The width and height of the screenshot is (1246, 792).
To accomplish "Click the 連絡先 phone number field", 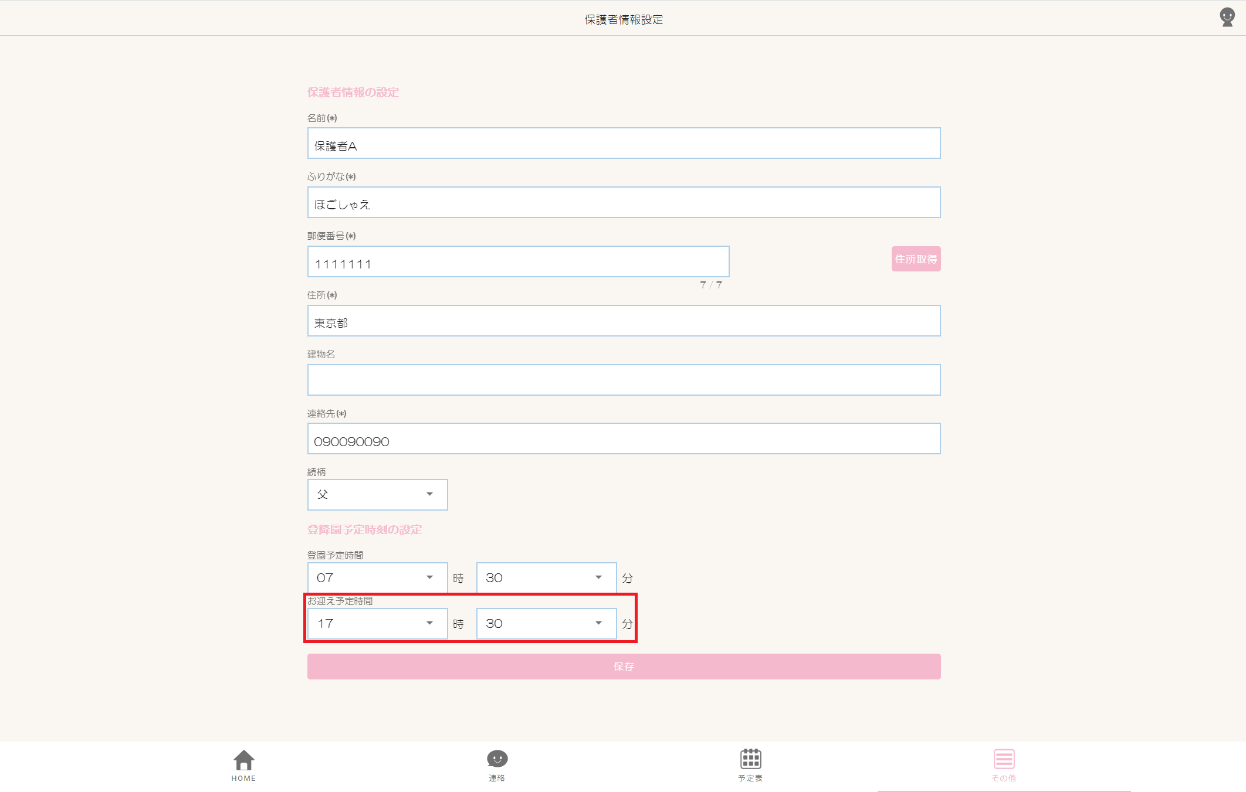I will pos(624,439).
